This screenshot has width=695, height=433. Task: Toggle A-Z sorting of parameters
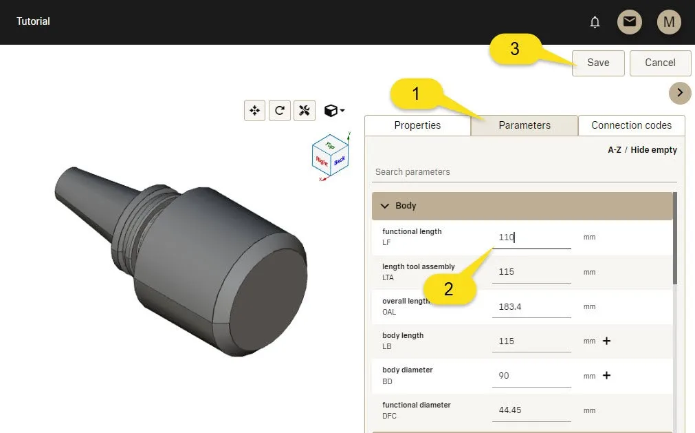pos(615,150)
